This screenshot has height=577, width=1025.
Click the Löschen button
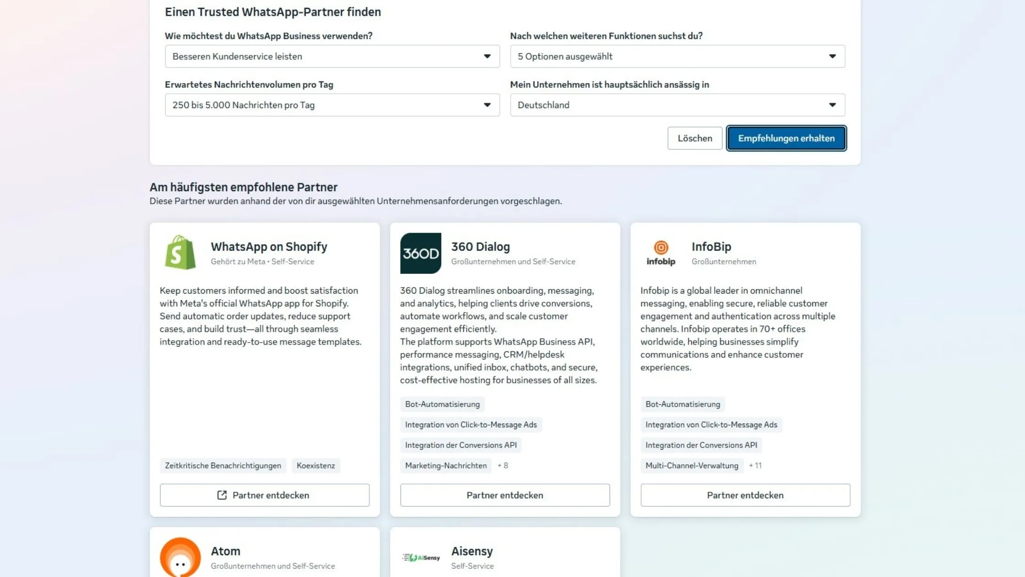695,138
